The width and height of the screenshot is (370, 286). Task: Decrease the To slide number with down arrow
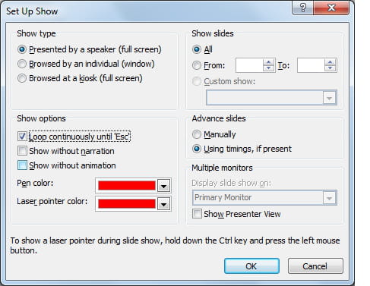[330, 68]
